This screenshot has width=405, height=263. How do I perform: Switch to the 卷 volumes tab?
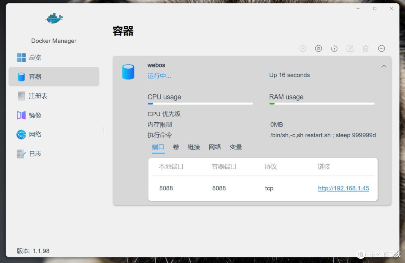[176, 147]
